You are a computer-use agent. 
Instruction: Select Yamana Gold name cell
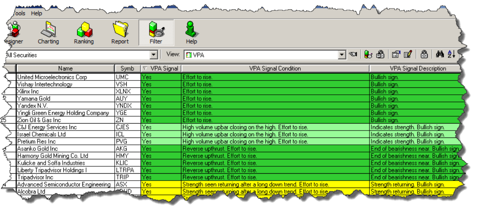[65, 99]
